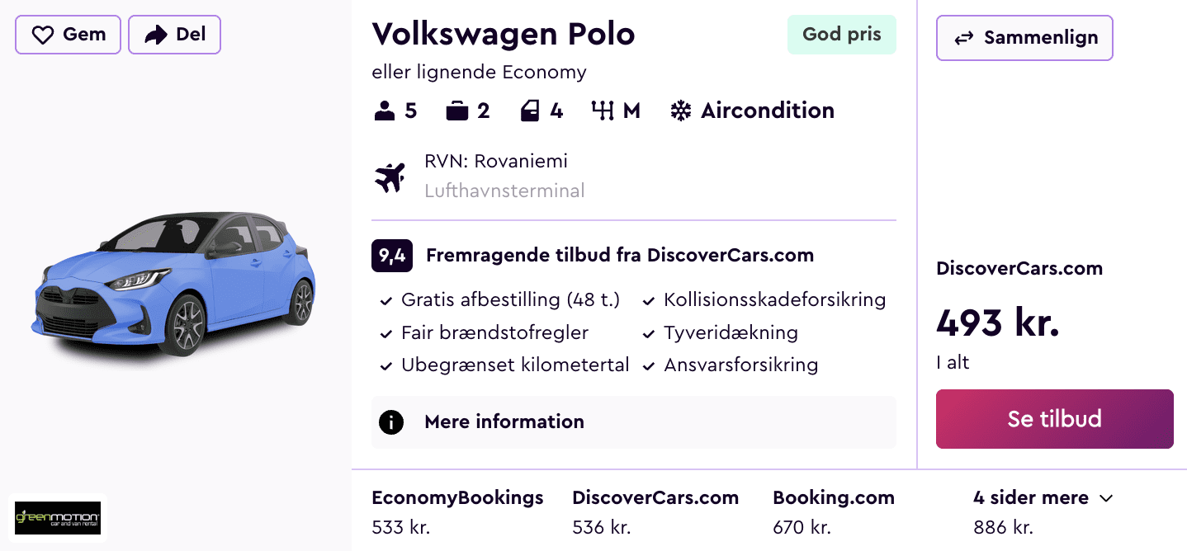
Task: Click the car doors icon
Action: click(x=530, y=111)
